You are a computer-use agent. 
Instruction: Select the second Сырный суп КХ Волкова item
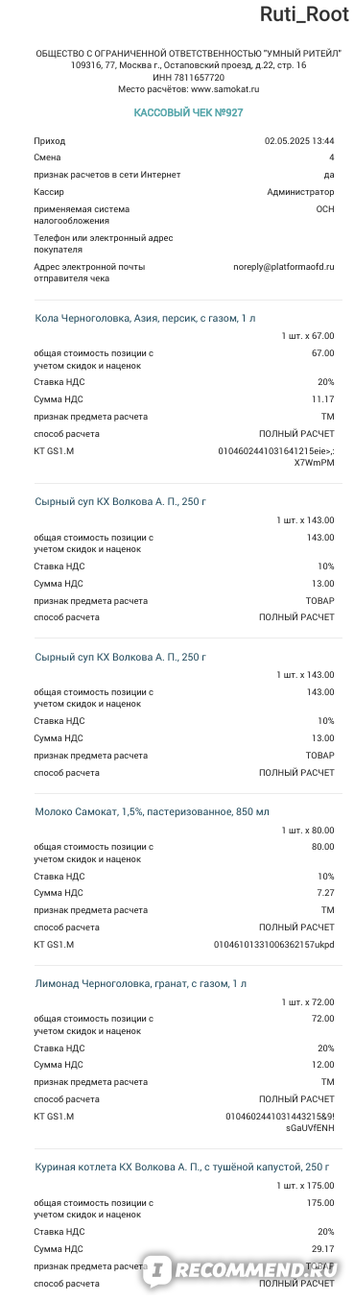point(120,657)
